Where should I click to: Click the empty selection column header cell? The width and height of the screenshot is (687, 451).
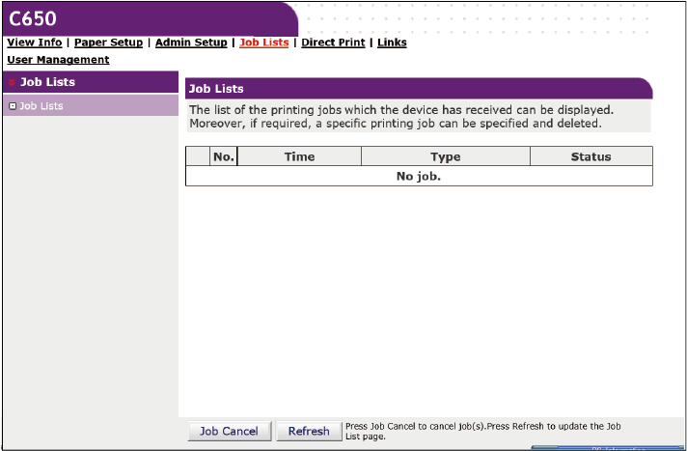pyautogui.click(x=198, y=156)
